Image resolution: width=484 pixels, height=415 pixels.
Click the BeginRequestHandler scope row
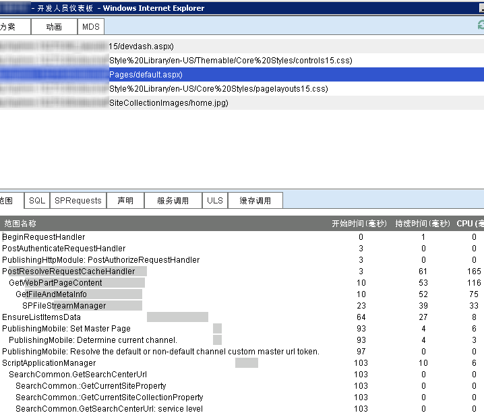[x=242, y=237]
